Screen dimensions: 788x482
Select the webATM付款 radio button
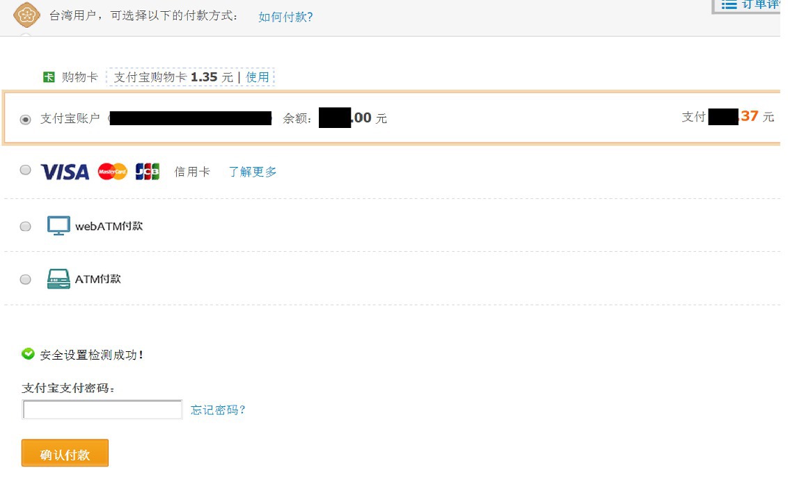[25, 227]
